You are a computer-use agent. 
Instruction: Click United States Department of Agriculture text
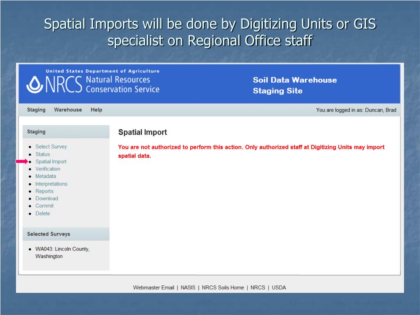click(103, 71)
